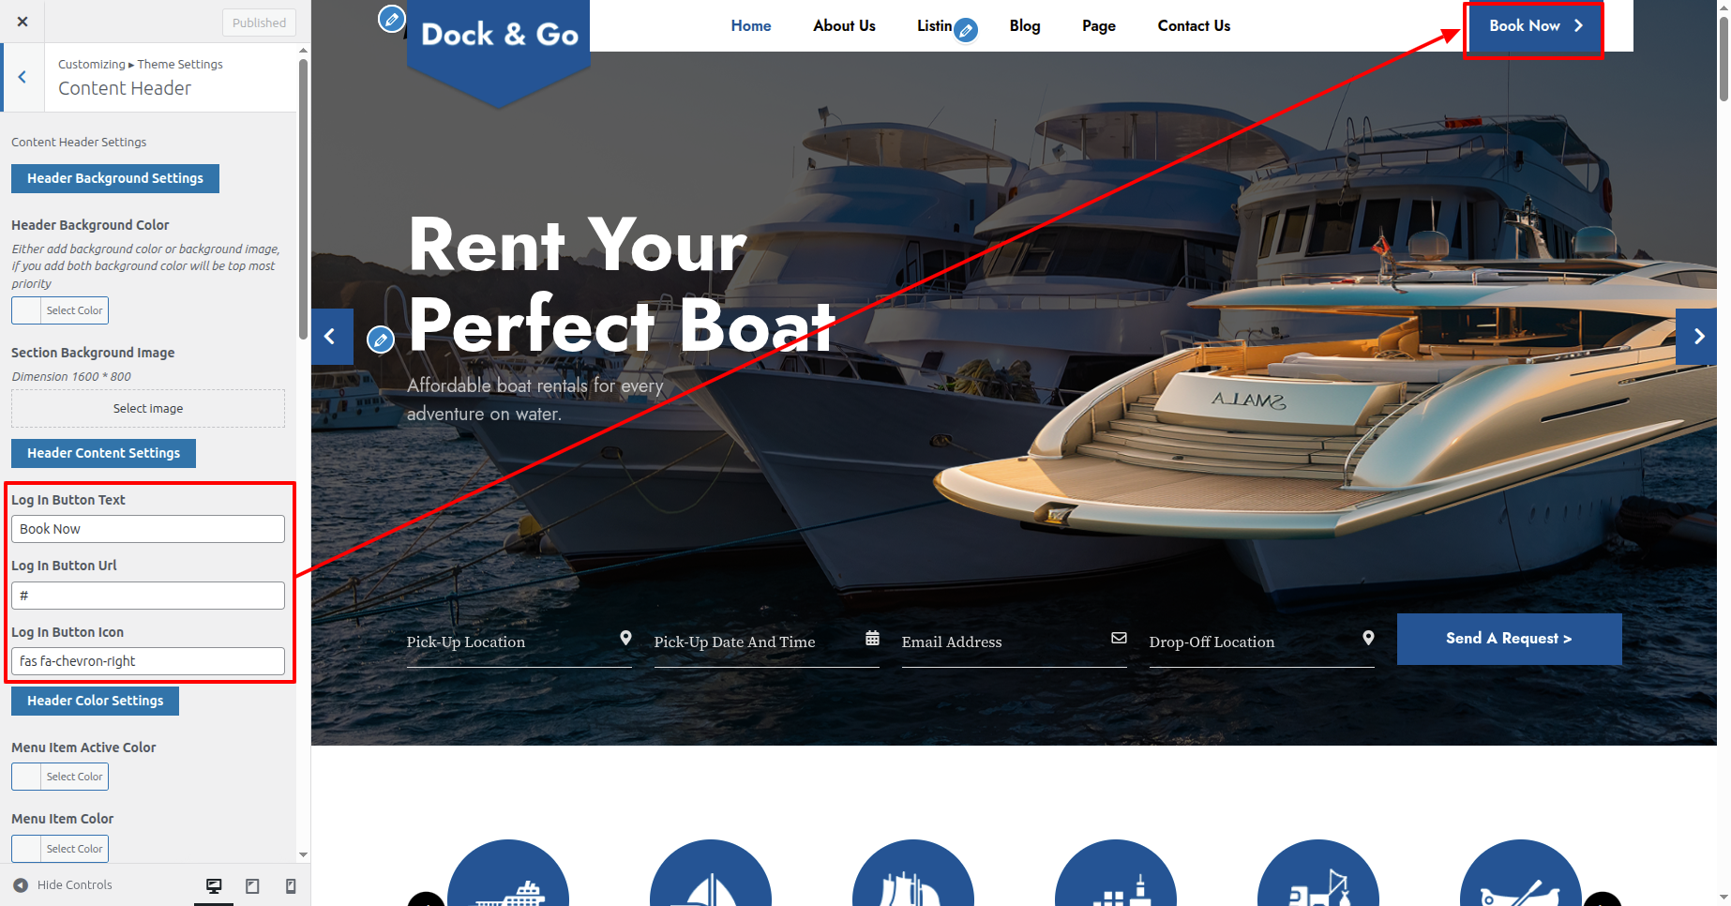Screen dimensions: 1731x906
Task: Click the Log In Button Text field
Action: click(148, 529)
